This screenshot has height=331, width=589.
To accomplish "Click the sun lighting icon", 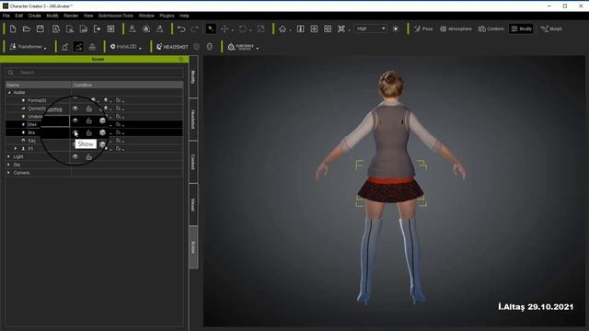I will click(396, 29).
